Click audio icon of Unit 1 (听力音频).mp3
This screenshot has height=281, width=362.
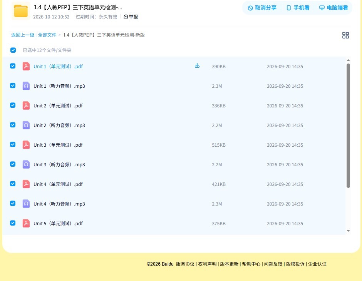pyautogui.click(x=26, y=86)
